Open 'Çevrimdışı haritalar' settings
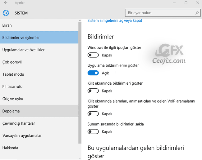The height and width of the screenshot is (160, 202). coord(39,123)
